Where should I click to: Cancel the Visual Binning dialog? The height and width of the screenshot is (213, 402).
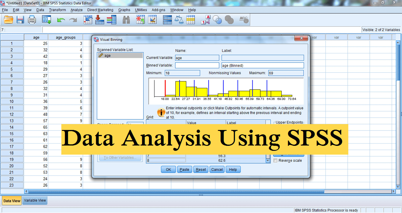click(217, 170)
